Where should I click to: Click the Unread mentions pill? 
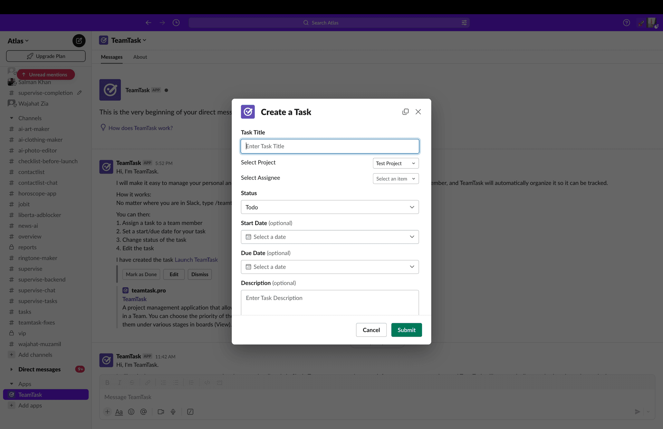46,74
